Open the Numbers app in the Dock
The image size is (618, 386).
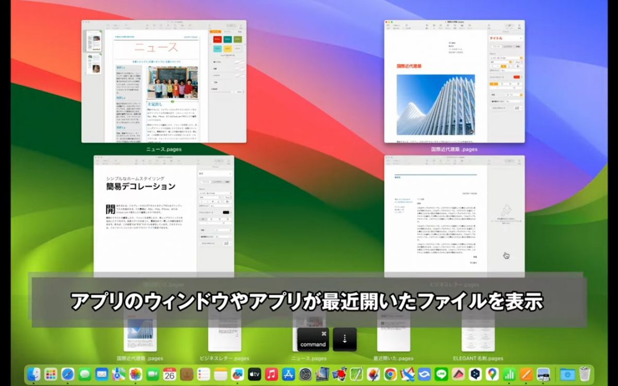pyautogui.click(x=509, y=374)
